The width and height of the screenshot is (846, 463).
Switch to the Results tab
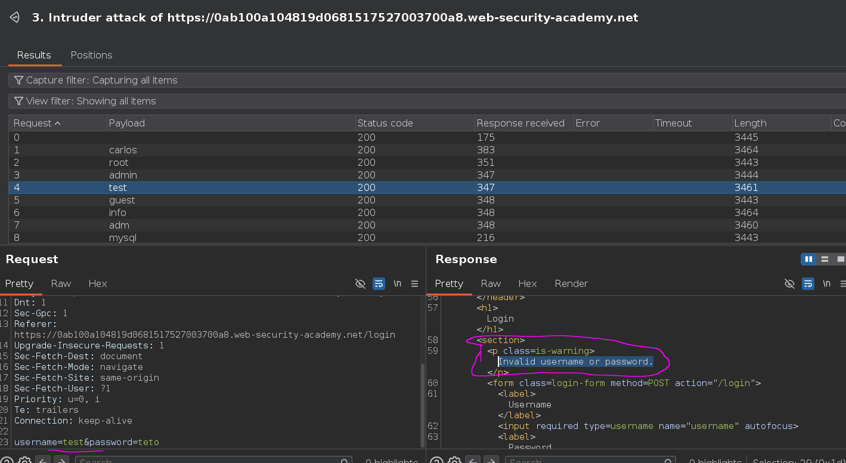[34, 55]
